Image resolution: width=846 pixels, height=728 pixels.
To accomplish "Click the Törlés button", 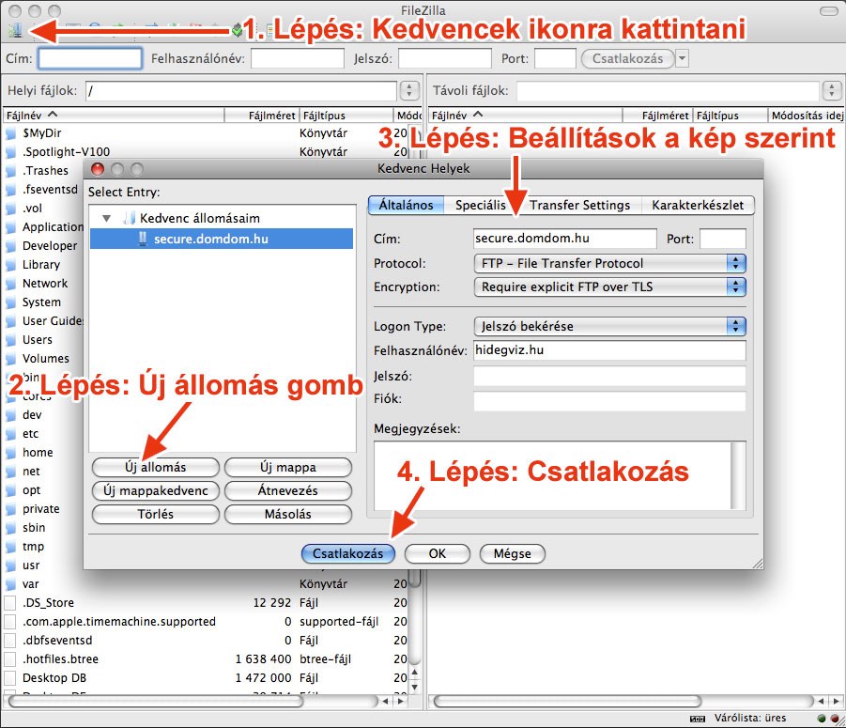I will (x=155, y=514).
